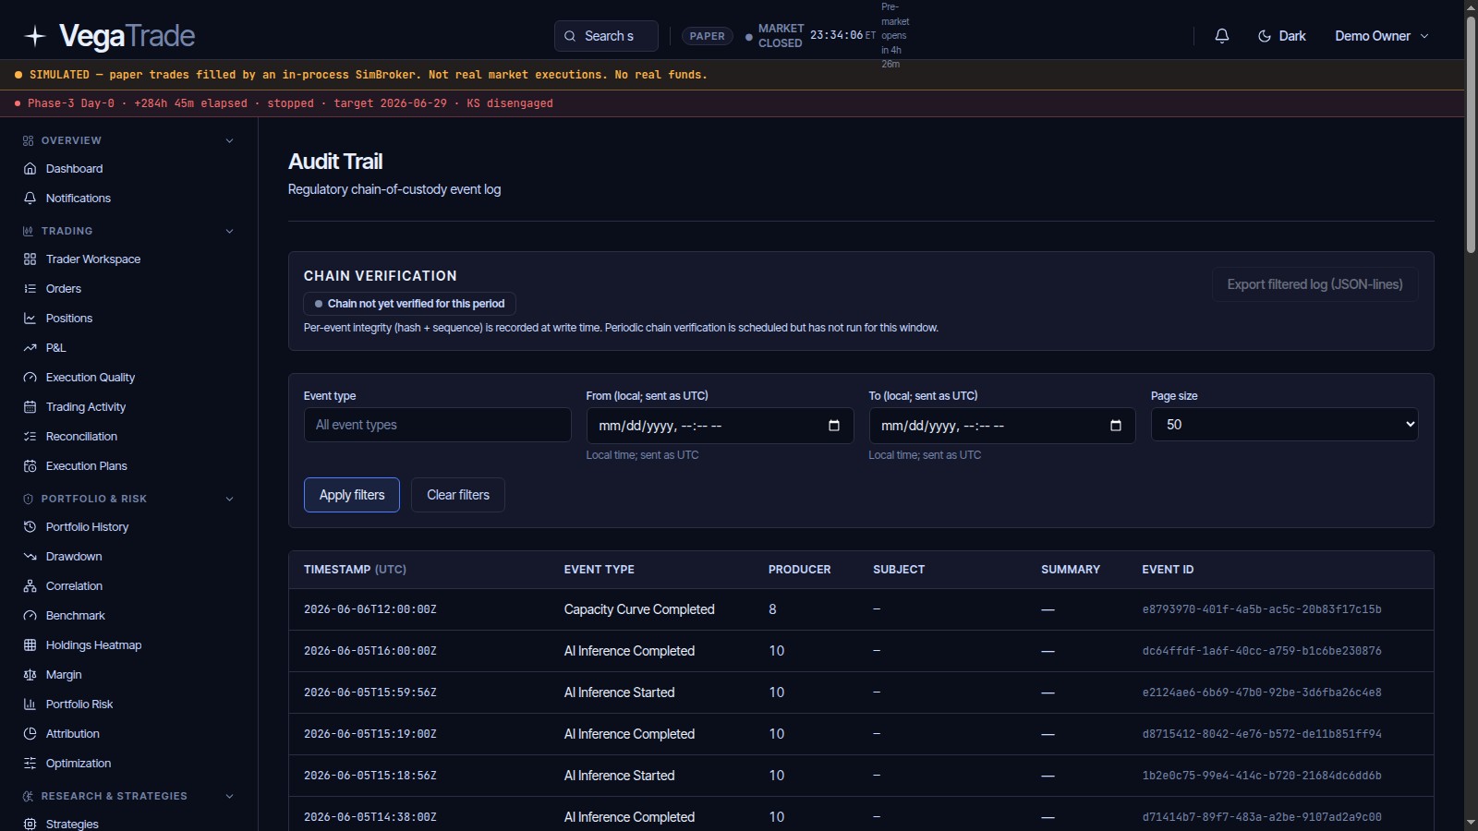Click timestamp 2026-06-05T16:00:00Z

tap(369, 651)
